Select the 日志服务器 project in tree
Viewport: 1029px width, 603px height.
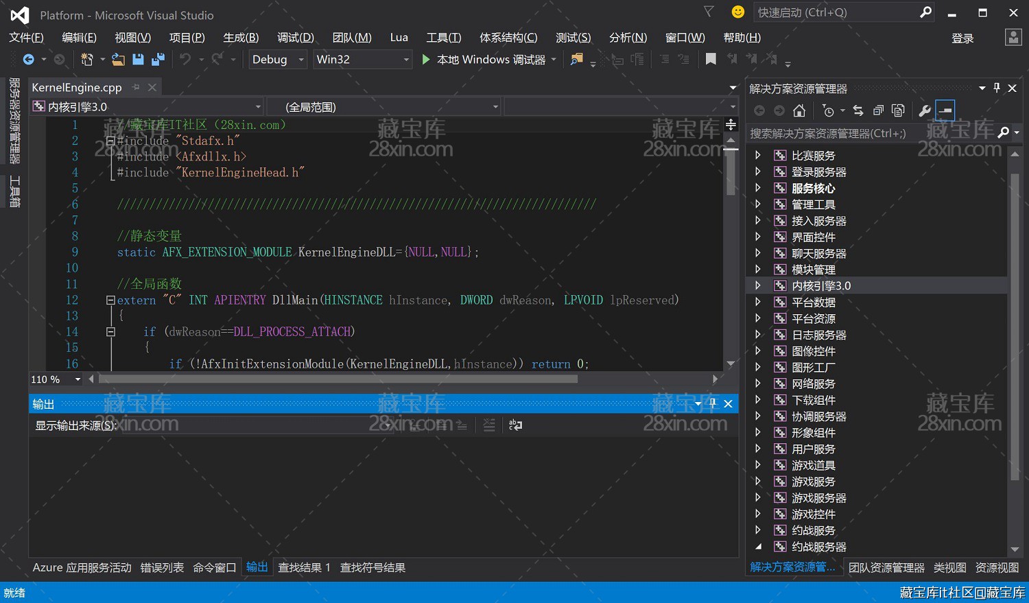tap(818, 335)
